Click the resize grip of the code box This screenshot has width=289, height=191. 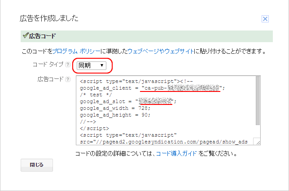[257, 142]
